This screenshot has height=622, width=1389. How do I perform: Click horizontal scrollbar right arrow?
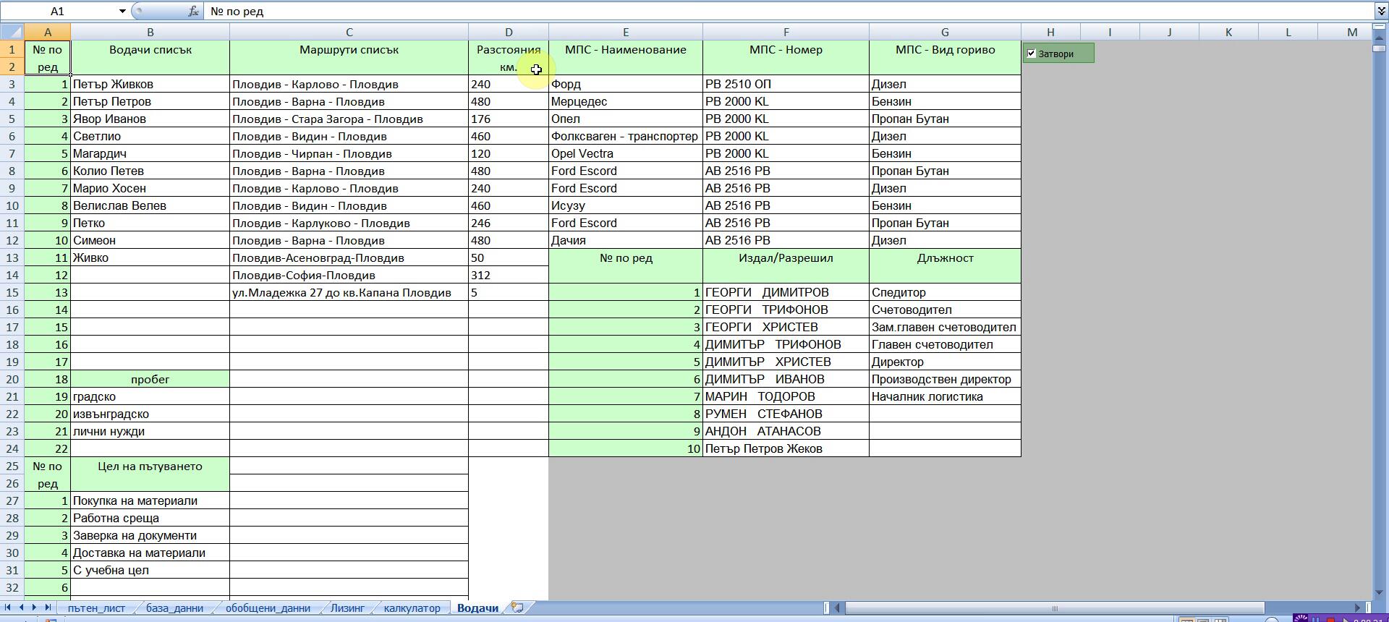point(1357,608)
